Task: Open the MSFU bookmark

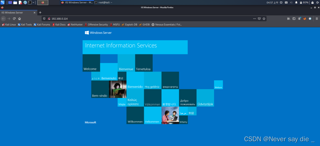Action: (x=115, y=25)
